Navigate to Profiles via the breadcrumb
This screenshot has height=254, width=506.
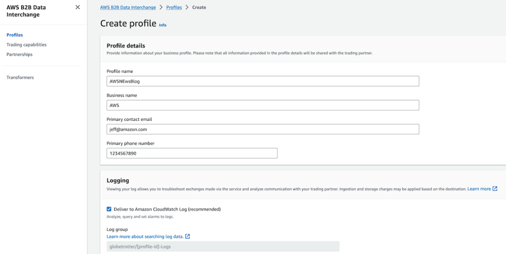click(x=174, y=7)
